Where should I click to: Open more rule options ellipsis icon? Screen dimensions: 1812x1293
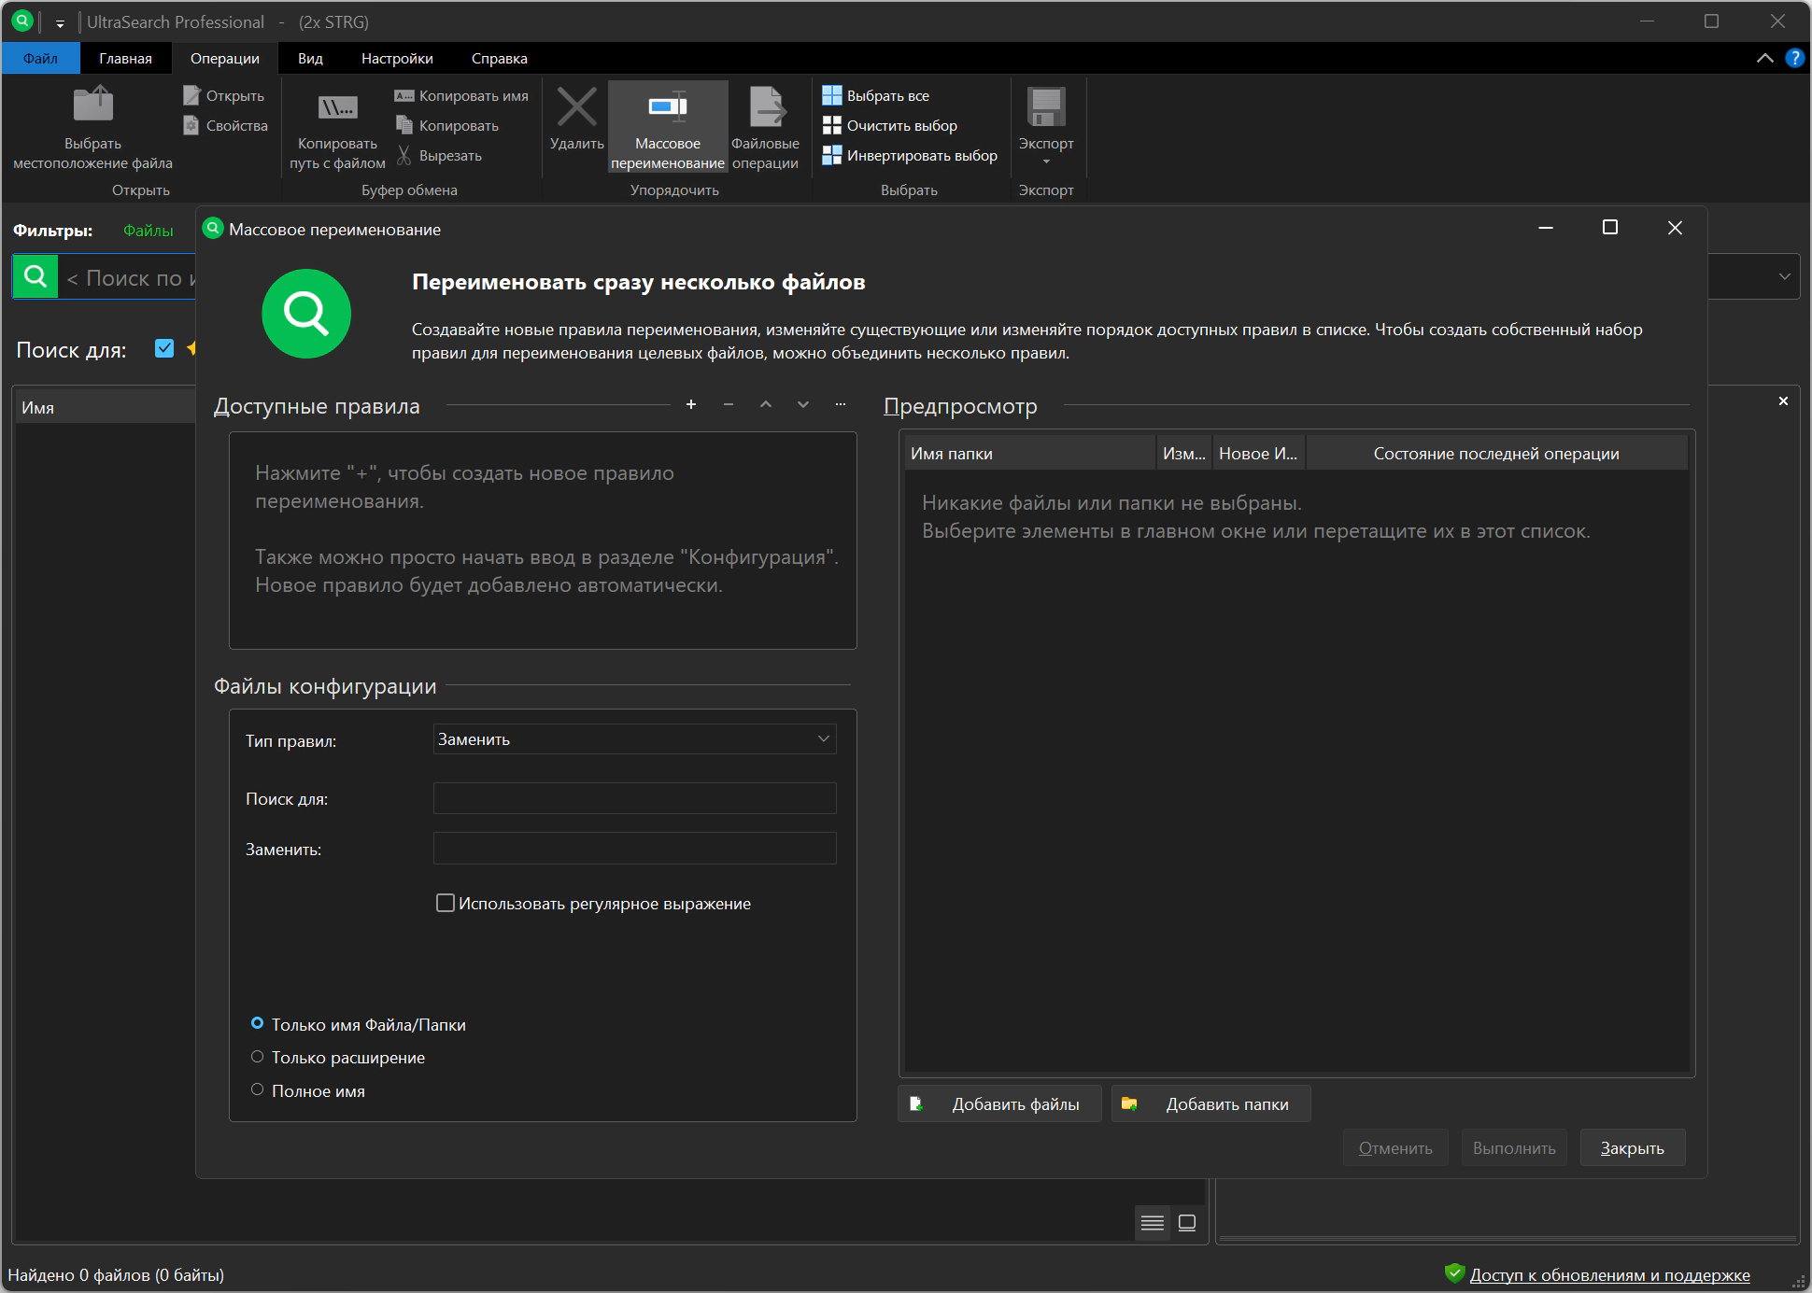[x=841, y=404]
